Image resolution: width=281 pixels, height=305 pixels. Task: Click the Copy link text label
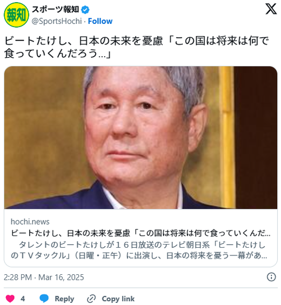pyautogui.click(x=118, y=299)
